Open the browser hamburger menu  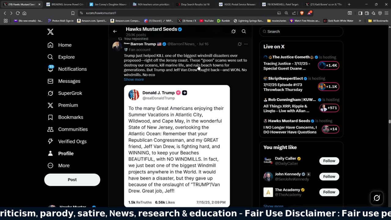coord(386,13)
